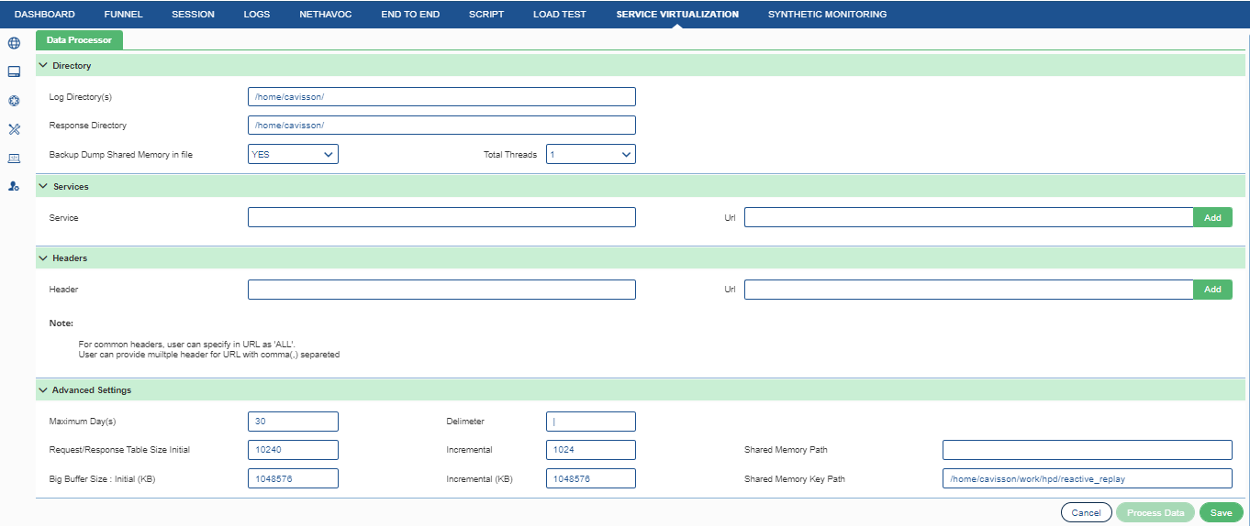Click the Url field in Services section
The width and height of the screenshot is (1250, 526).
click(968, 217)
